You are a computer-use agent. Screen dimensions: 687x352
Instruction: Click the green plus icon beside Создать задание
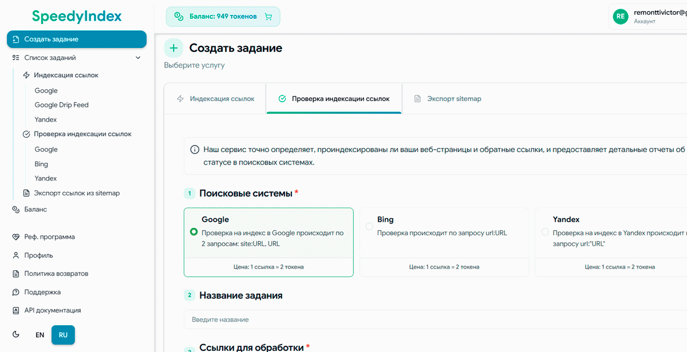point(173,48)
